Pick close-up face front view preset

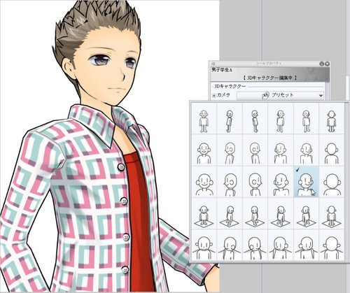point(204,182)
